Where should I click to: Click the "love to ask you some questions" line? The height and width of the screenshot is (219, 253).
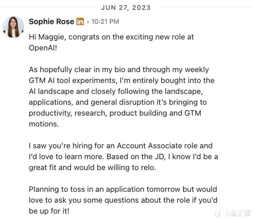[123, 200]
